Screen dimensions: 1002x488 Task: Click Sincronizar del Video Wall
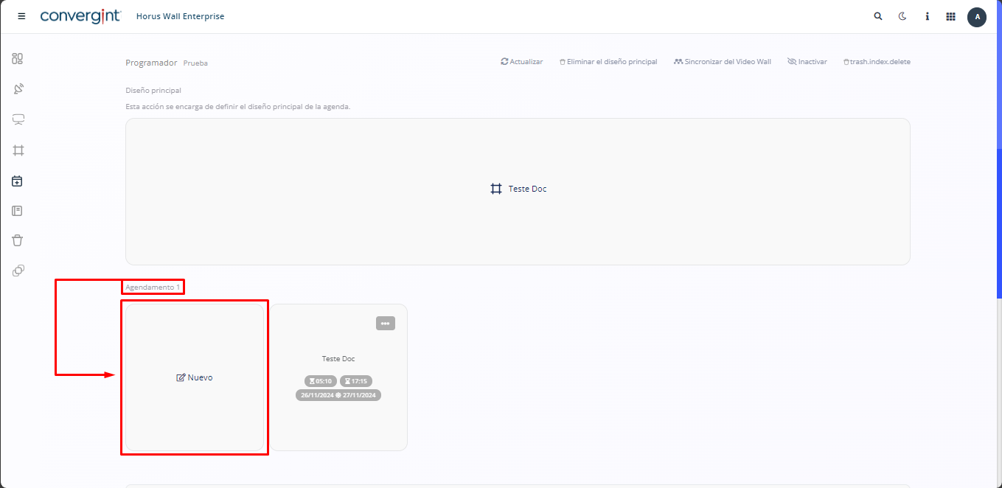pos(723,62)
